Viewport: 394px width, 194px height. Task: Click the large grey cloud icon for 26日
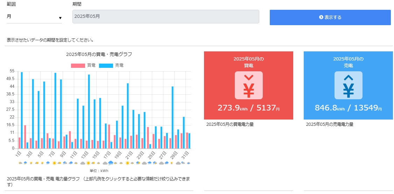(161, 163)
